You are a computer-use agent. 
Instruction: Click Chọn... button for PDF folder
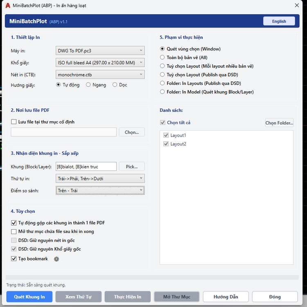coord(132,132)
